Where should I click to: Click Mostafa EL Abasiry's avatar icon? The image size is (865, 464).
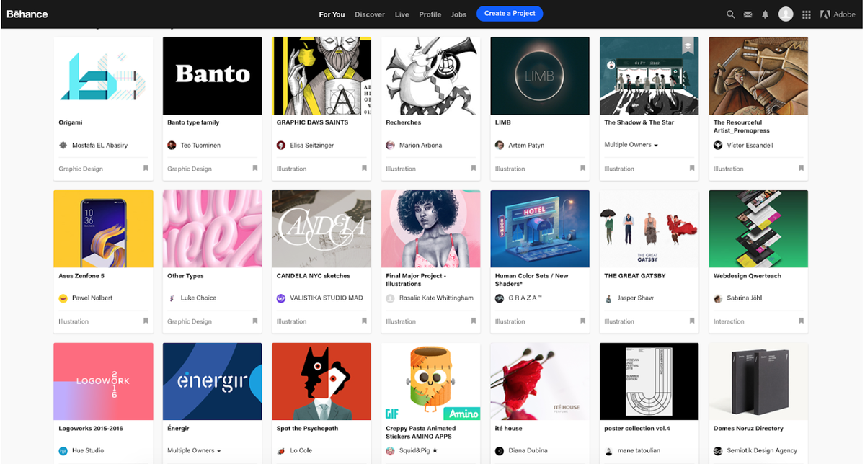click(63, 146)
